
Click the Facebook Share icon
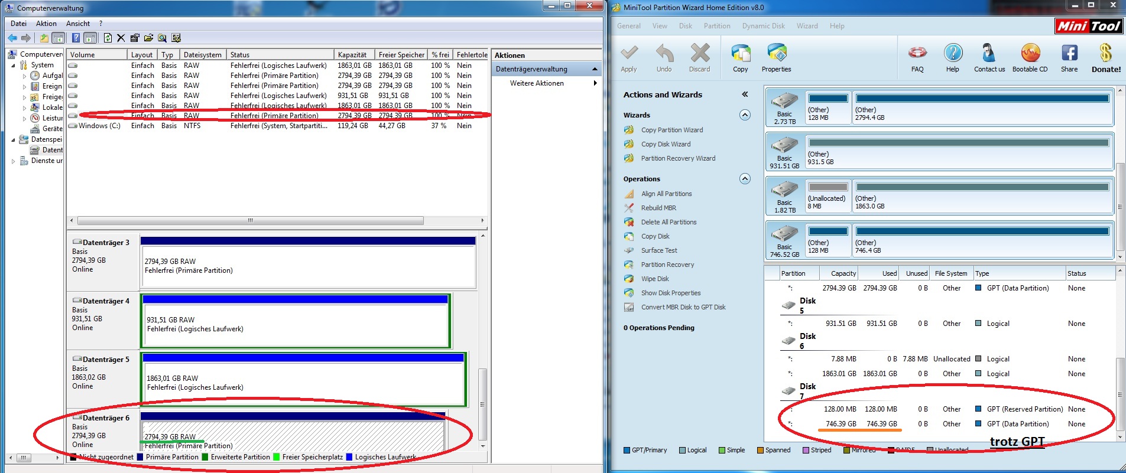[x=1069, y=58]
